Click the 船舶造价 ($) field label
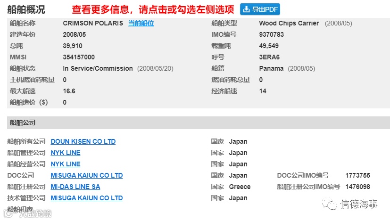The image size is (390, 221). click(29, 102)
